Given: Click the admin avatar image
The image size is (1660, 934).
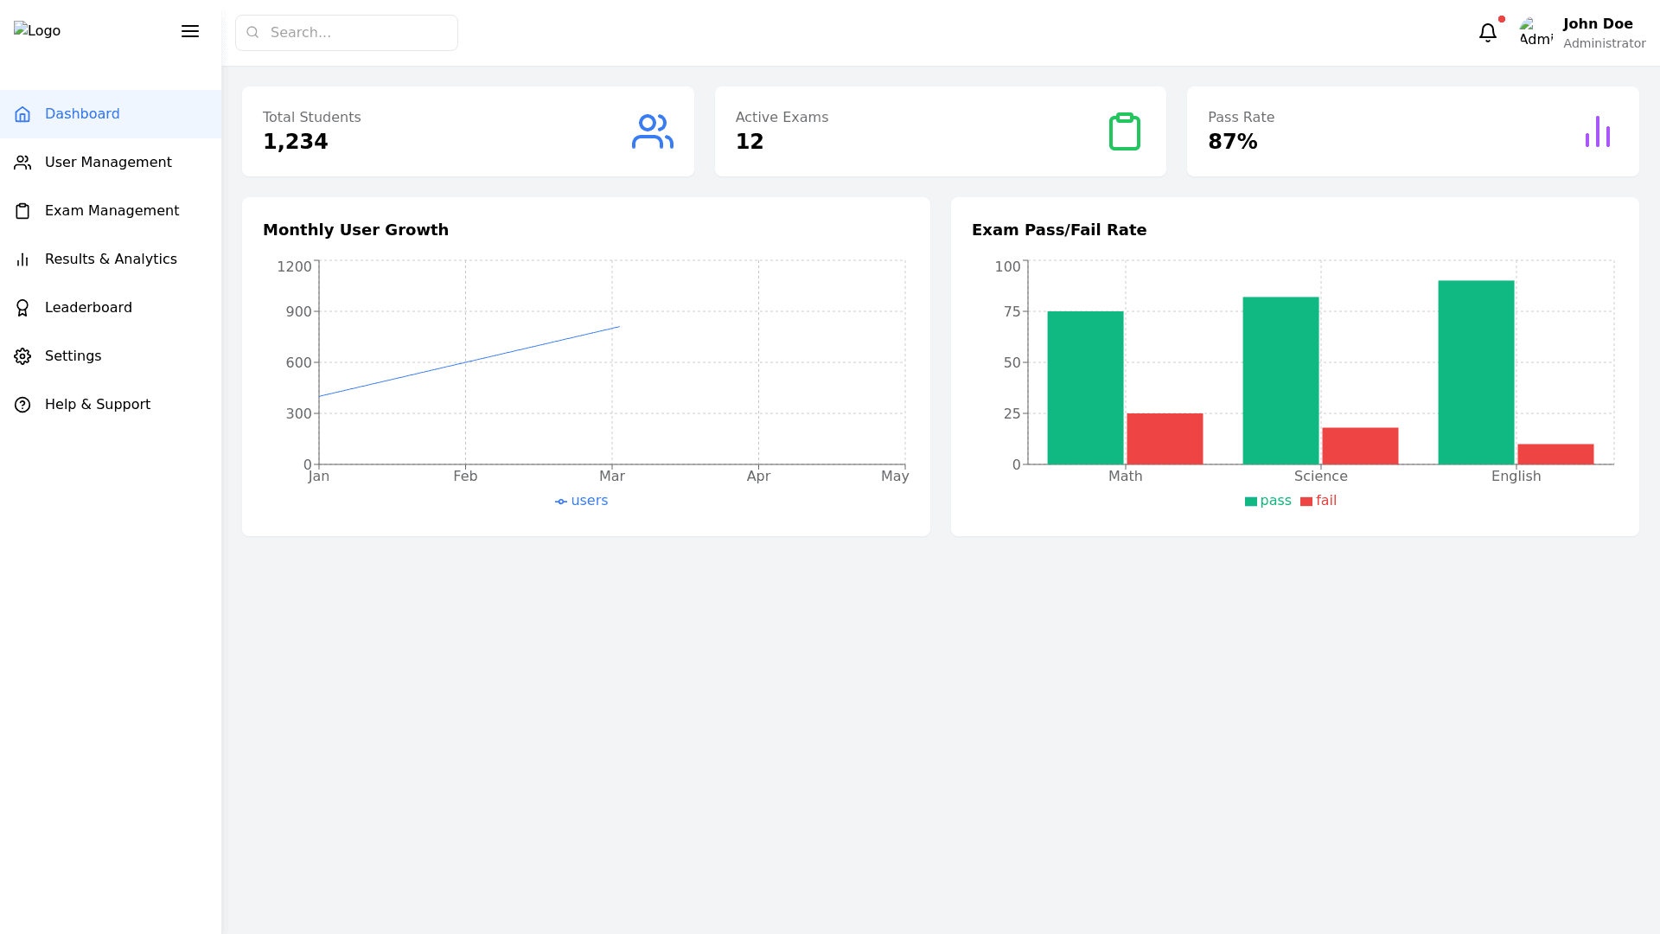Looking at the screenshot, I should 1535,33.
